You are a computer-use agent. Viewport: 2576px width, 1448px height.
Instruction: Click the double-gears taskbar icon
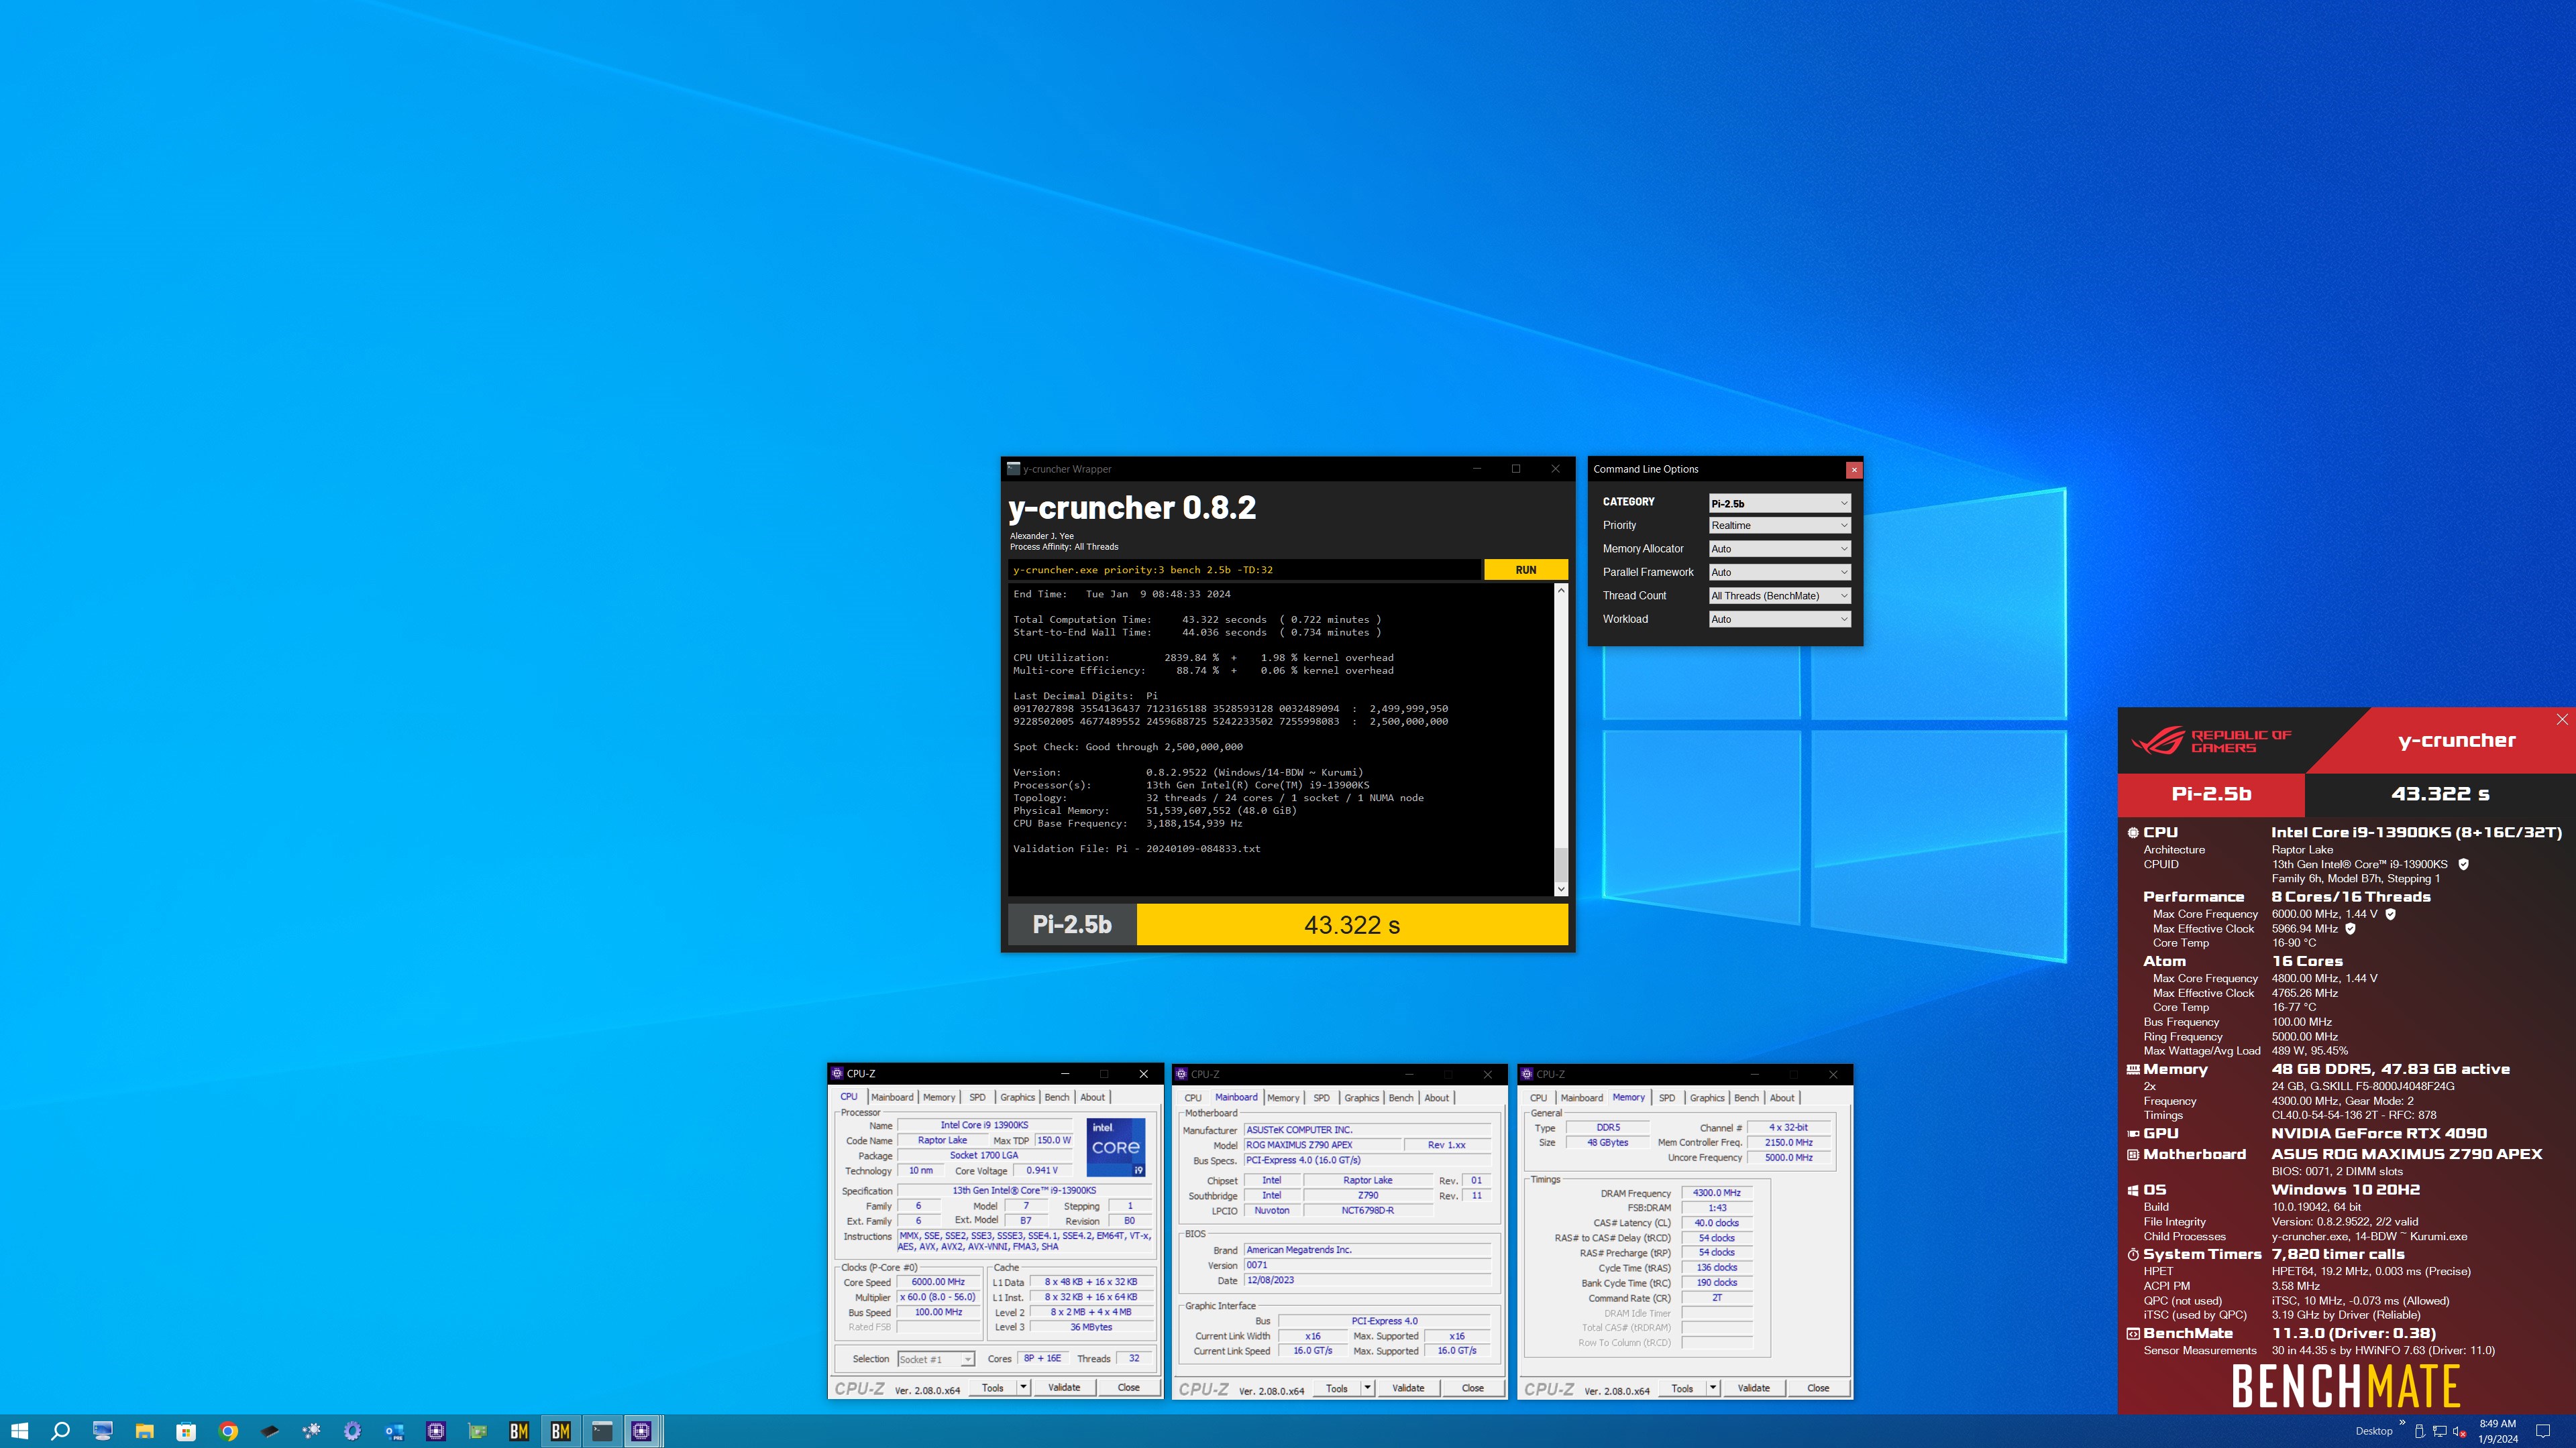click(312, 1431)
